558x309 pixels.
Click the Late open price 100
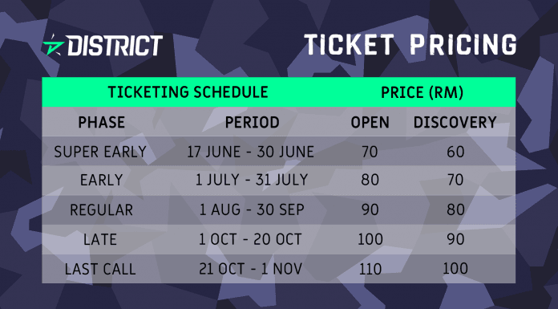pyautogui.click(x=370, y=239)
